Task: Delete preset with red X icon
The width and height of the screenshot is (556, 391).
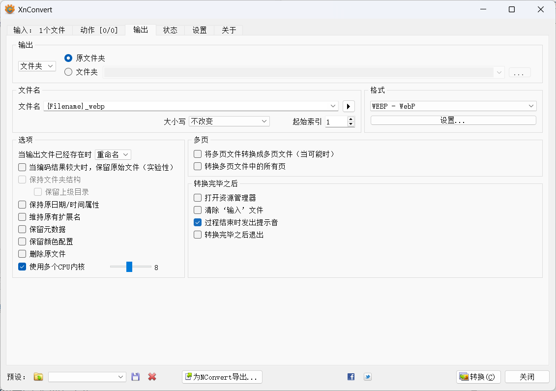Action: click(152, 377)
